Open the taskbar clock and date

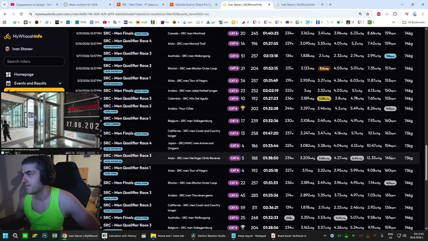pos(416,236)
